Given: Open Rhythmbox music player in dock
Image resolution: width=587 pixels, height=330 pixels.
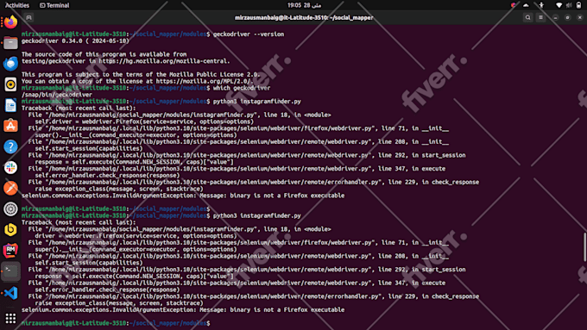Looking at the screenshot, I should [x=10, y=84].
